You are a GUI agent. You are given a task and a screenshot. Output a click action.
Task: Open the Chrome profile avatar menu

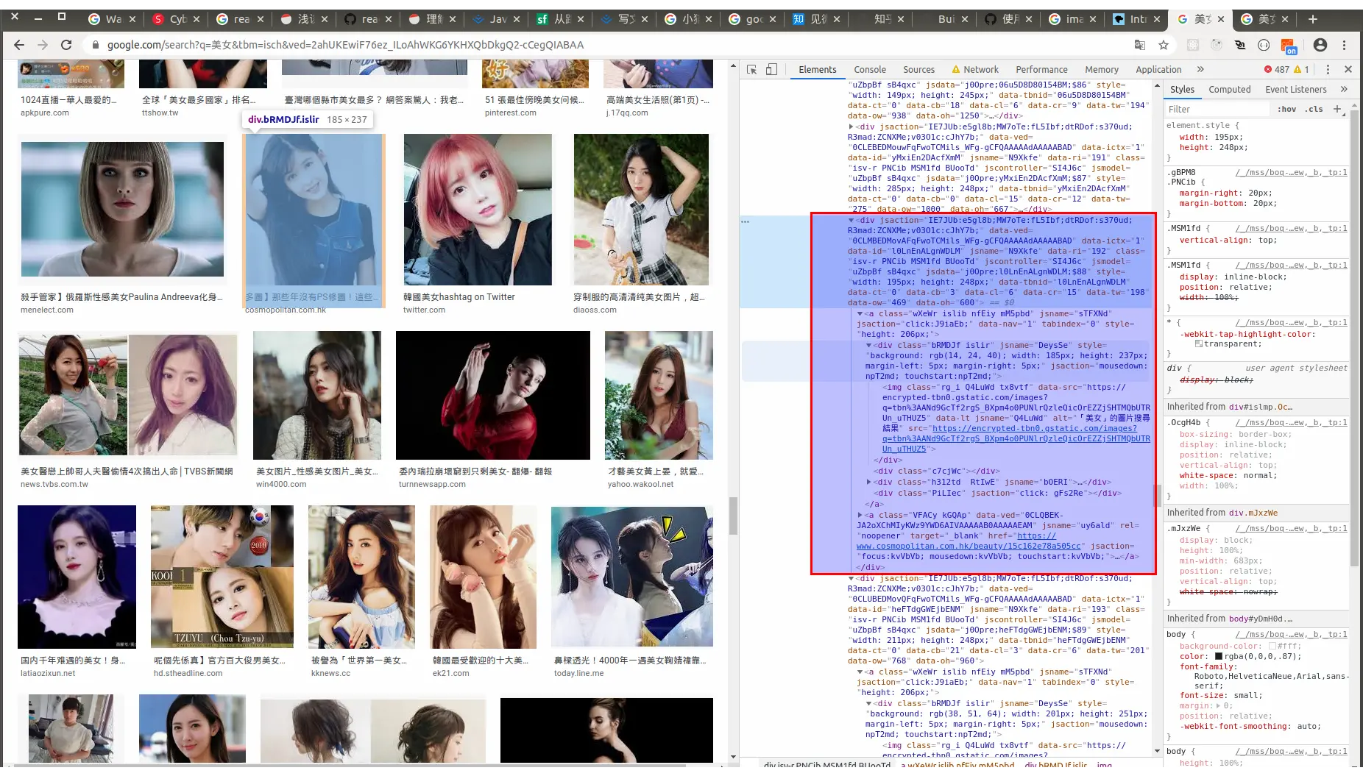1320,45
